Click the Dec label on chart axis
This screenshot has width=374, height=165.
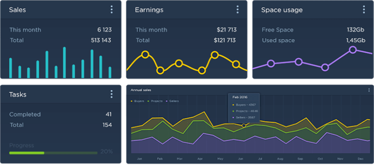coord(360,158)
